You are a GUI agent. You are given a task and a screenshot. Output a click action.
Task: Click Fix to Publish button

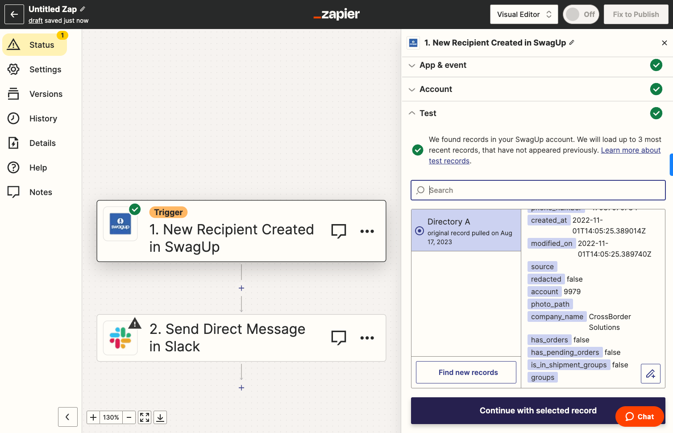point(636,14)
